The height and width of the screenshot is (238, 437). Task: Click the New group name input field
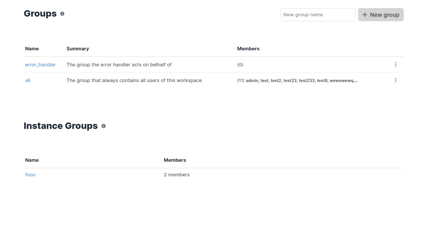(x=318, y=15)
